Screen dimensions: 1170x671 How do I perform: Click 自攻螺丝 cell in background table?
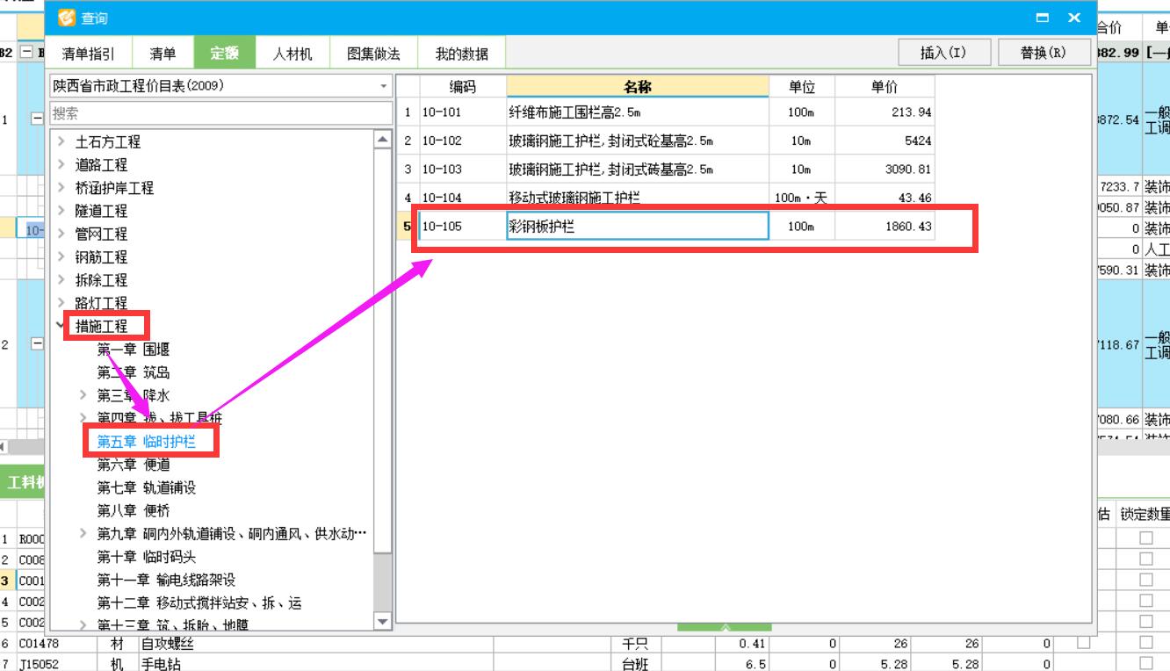click(x=317, y=644)
